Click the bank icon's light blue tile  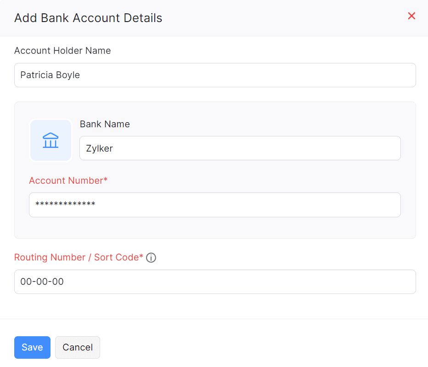[x=51, y=140]
